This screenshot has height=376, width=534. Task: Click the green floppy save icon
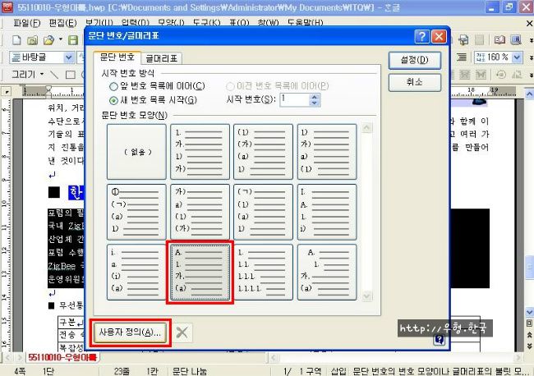click(x=73, y=40)
